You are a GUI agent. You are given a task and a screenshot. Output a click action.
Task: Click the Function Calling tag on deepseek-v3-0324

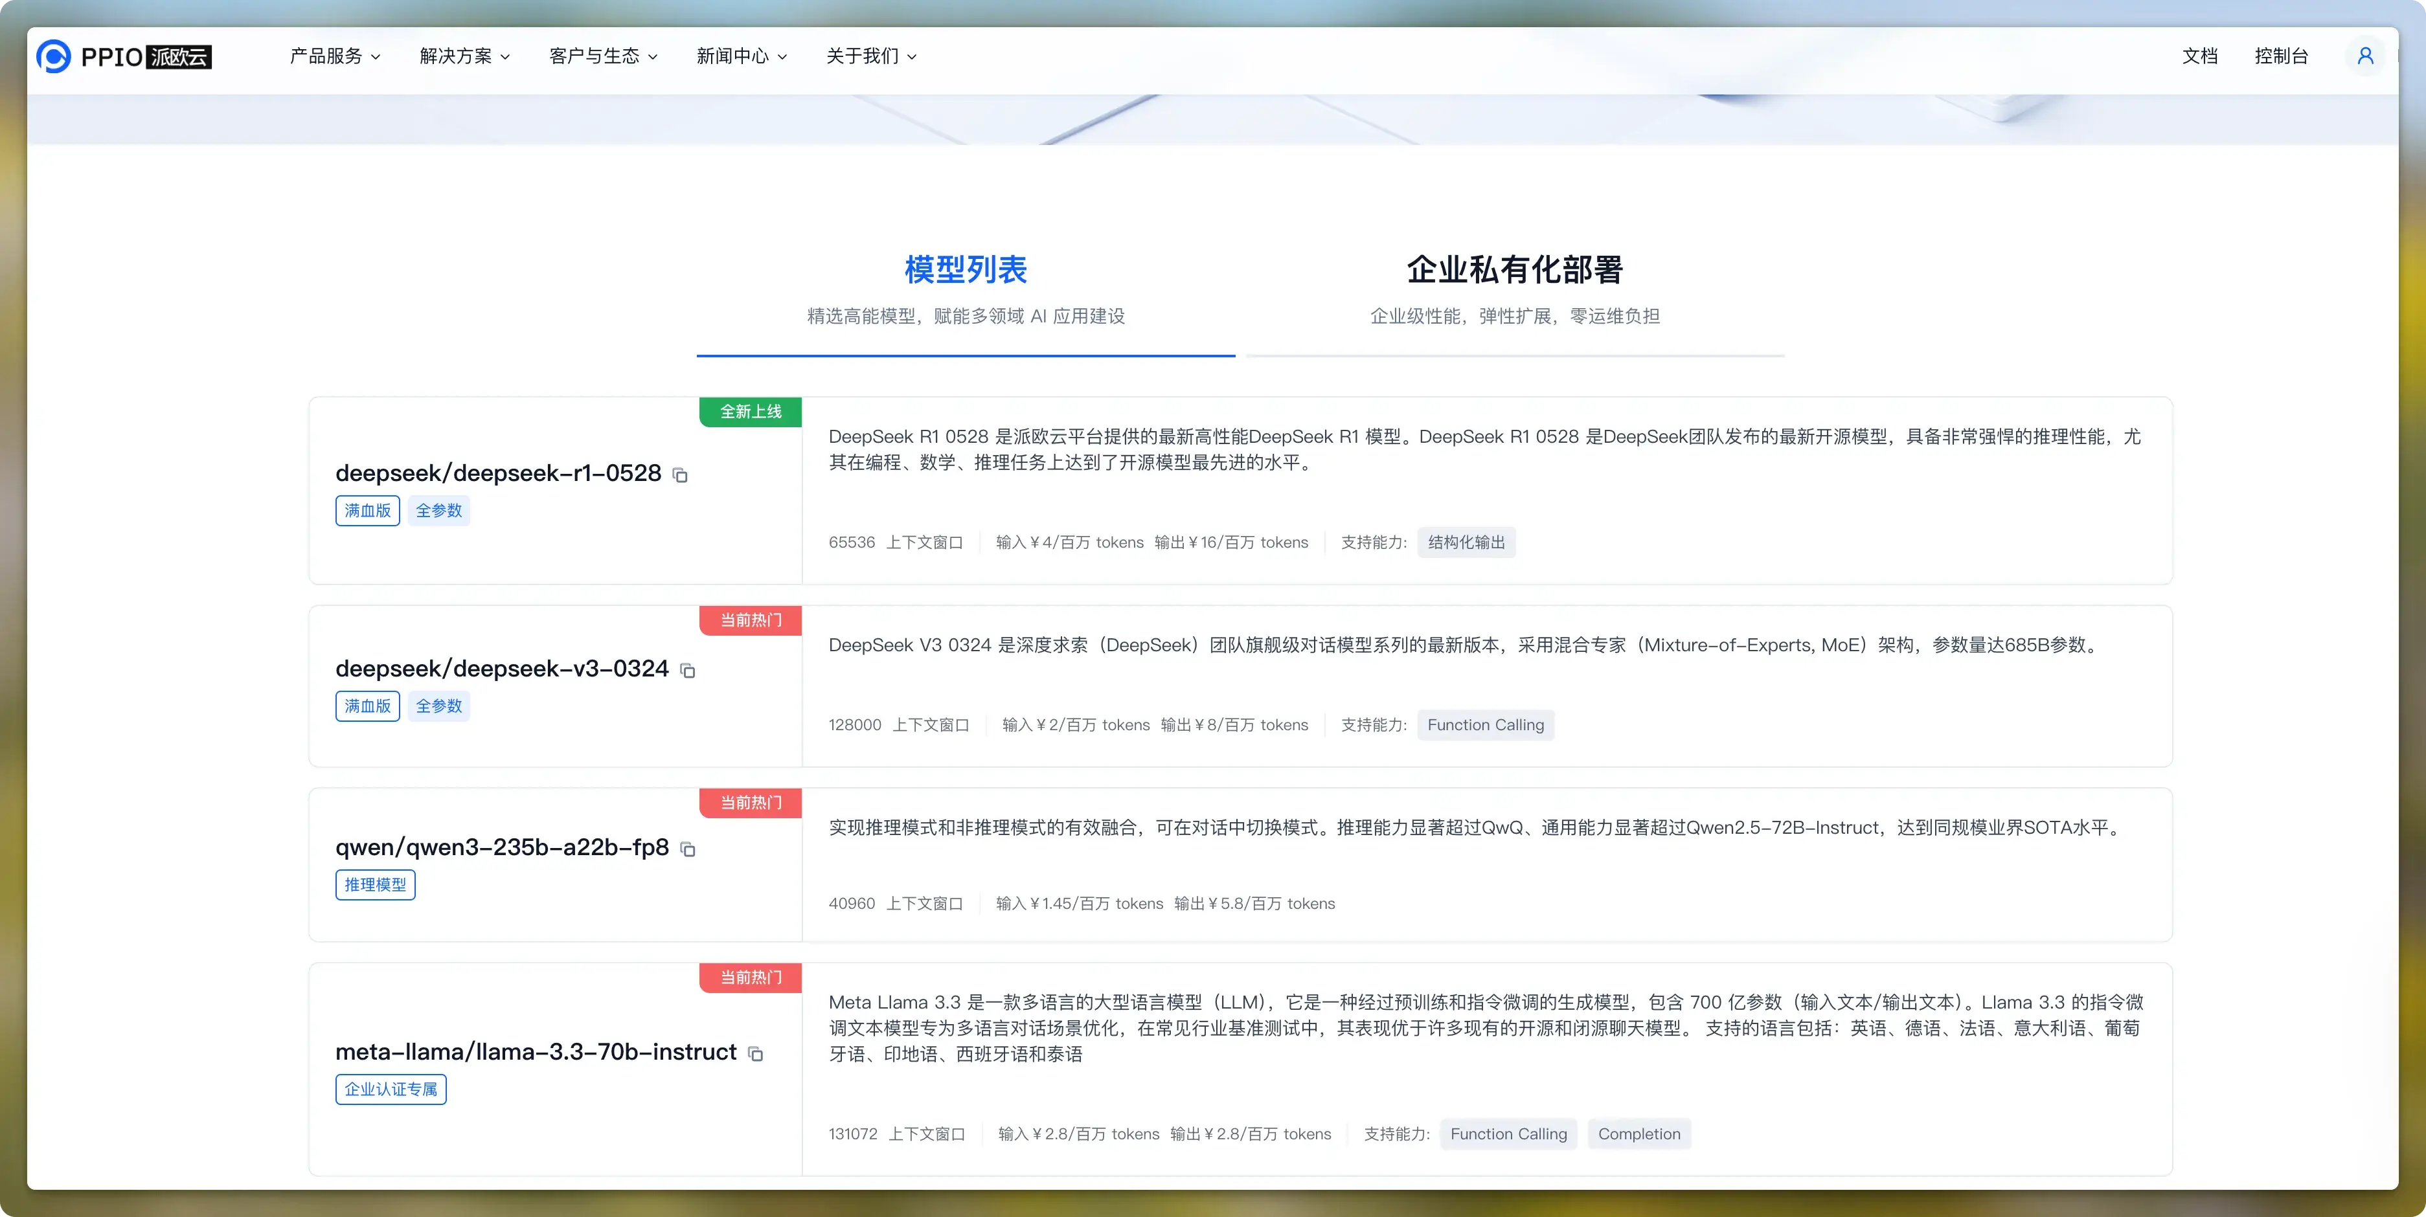(1485, 725)
